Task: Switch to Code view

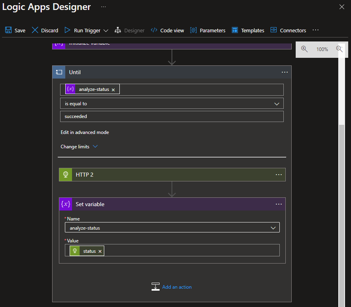Action: (x=168, y=30)
